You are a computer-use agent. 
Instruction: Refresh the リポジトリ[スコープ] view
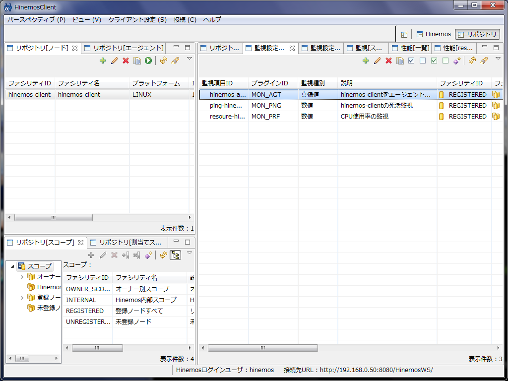click(x=164, y=255)
